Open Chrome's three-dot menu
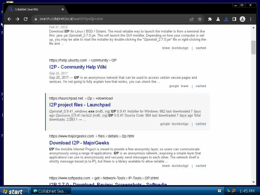The height and width of the screenshot is (195, 260). (251, 19)
